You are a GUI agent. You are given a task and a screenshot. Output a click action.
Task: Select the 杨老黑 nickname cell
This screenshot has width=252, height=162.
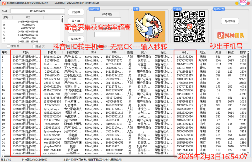(x=73, y=135)
